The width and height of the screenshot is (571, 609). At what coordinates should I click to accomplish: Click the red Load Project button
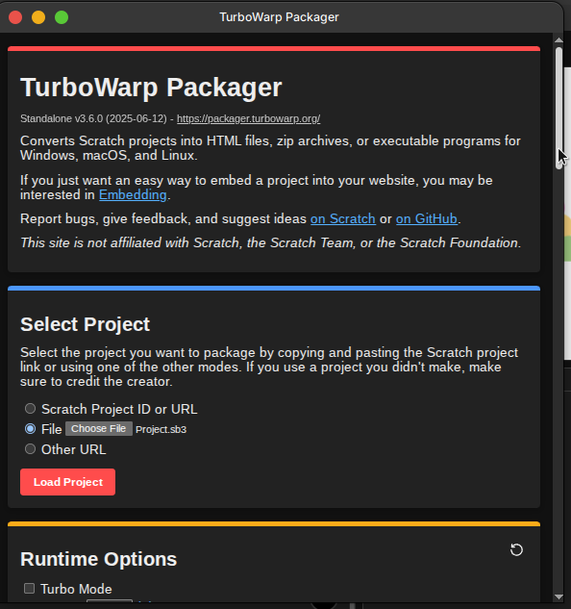[x=67, y=482]
